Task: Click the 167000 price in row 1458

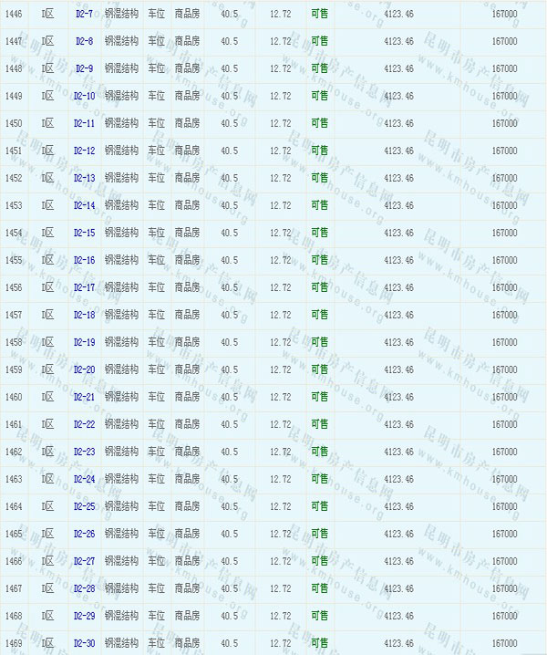Action: coord(504,343)
